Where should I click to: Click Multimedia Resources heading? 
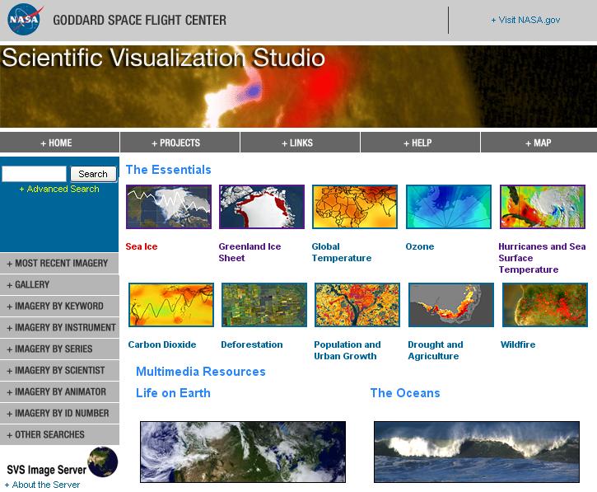click(x=201, y=372)
